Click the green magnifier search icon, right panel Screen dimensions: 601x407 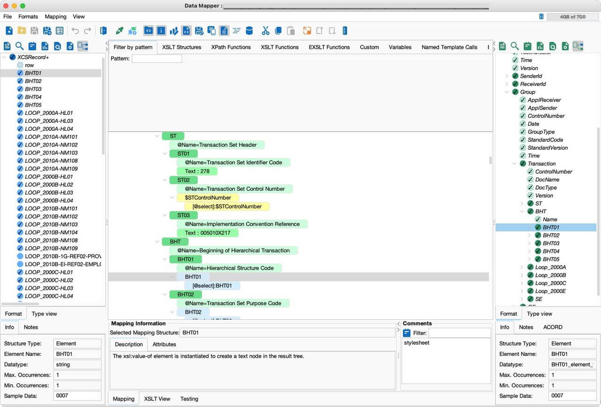[x=515, y=46]
